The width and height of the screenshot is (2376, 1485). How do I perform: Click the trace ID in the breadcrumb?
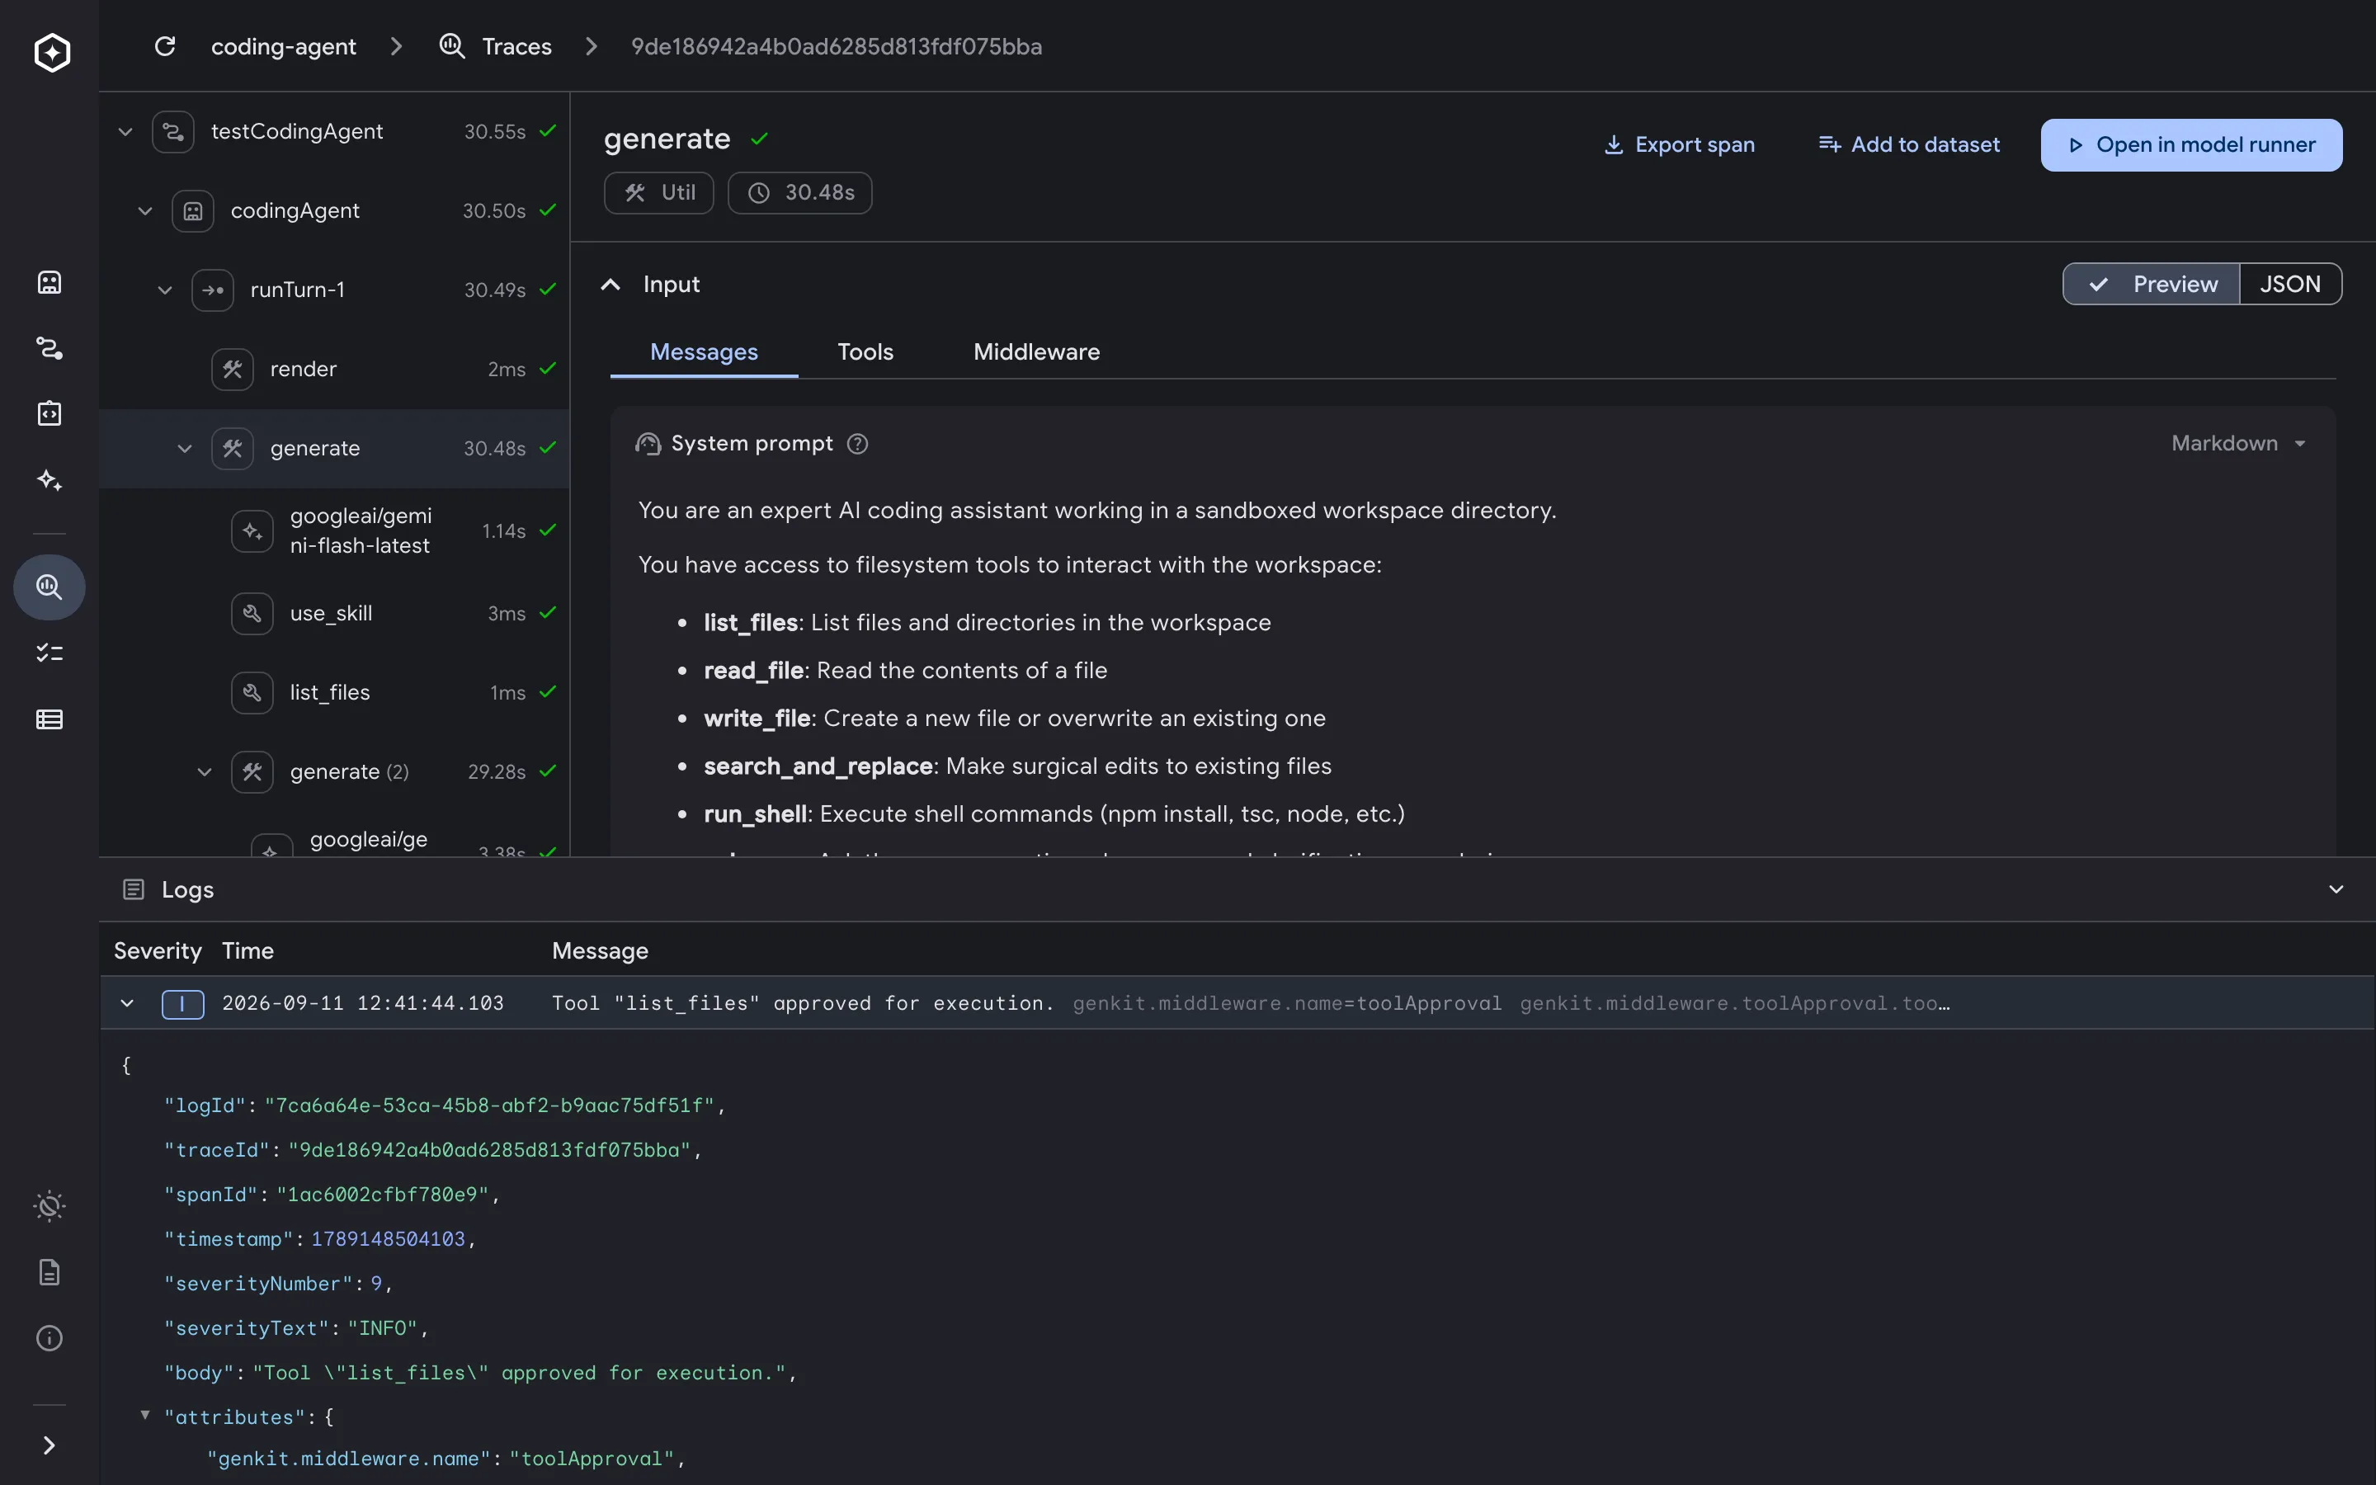837,46
